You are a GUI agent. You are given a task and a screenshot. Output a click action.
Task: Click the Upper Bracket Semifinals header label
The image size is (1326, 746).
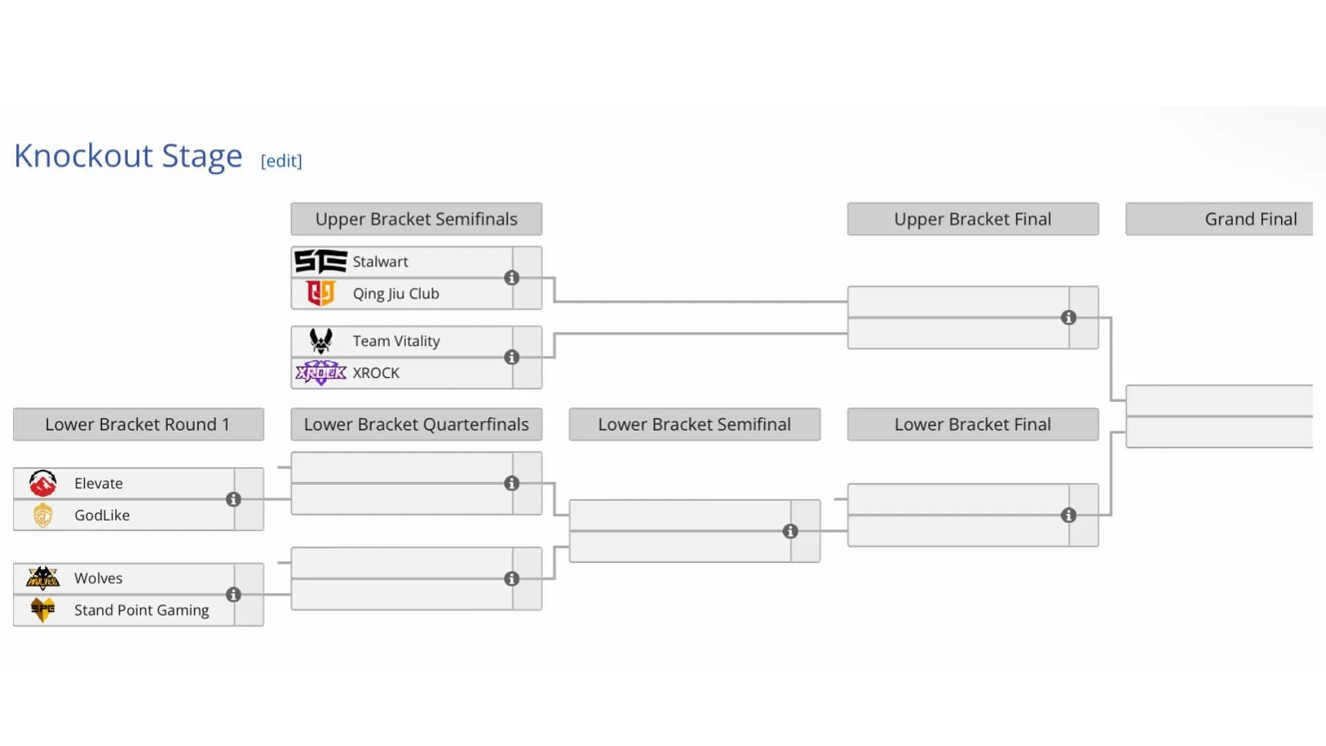point(416,218)
